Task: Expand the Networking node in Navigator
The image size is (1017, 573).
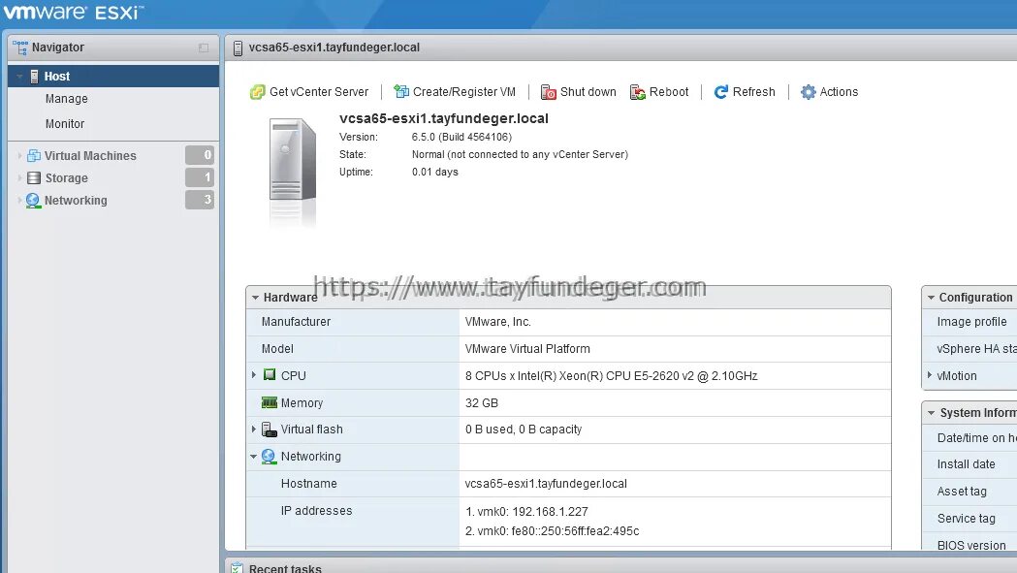Action: click(19, 201)
